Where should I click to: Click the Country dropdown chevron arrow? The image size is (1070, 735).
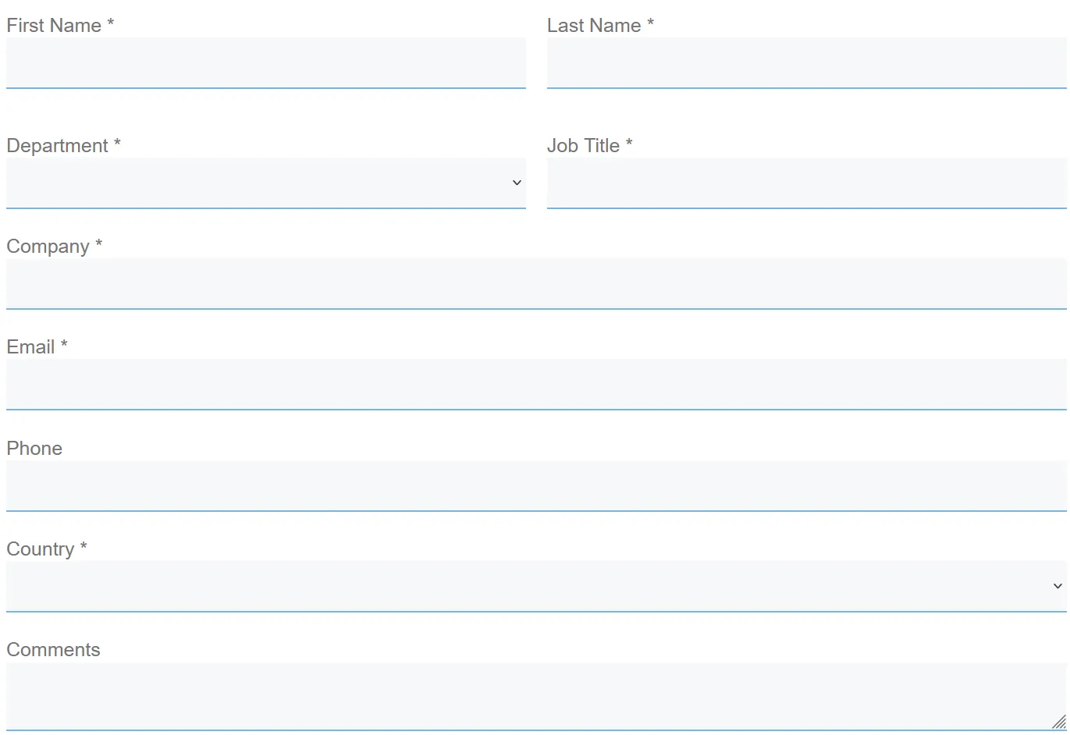coord(1058,586)
